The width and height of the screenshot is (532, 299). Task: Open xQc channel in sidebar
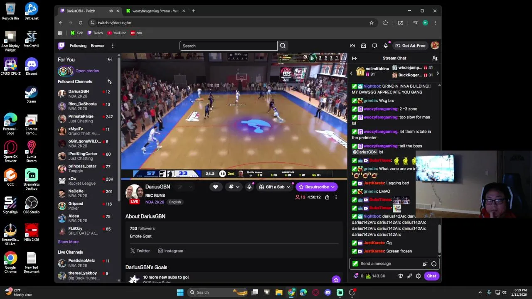coord(87,181)
